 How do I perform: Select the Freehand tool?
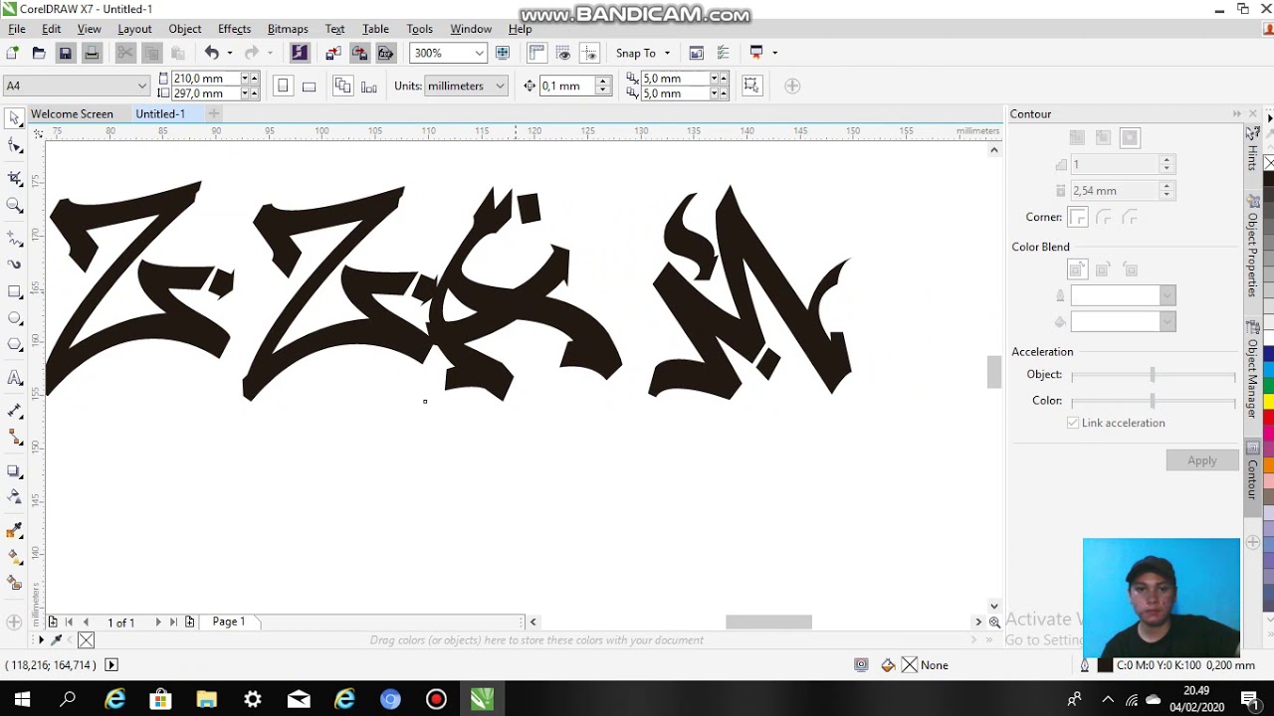click(15, 239)
